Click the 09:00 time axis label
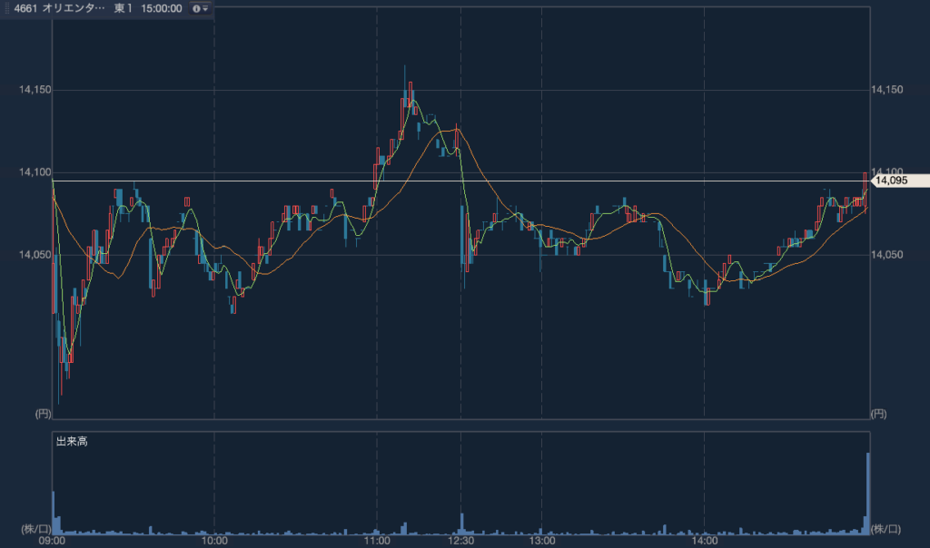Screen dimensions: 930x548 pos(53,541)
